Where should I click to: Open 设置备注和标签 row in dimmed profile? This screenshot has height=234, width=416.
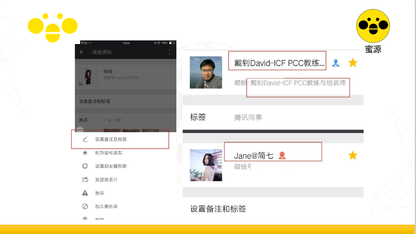coord(126,101)
